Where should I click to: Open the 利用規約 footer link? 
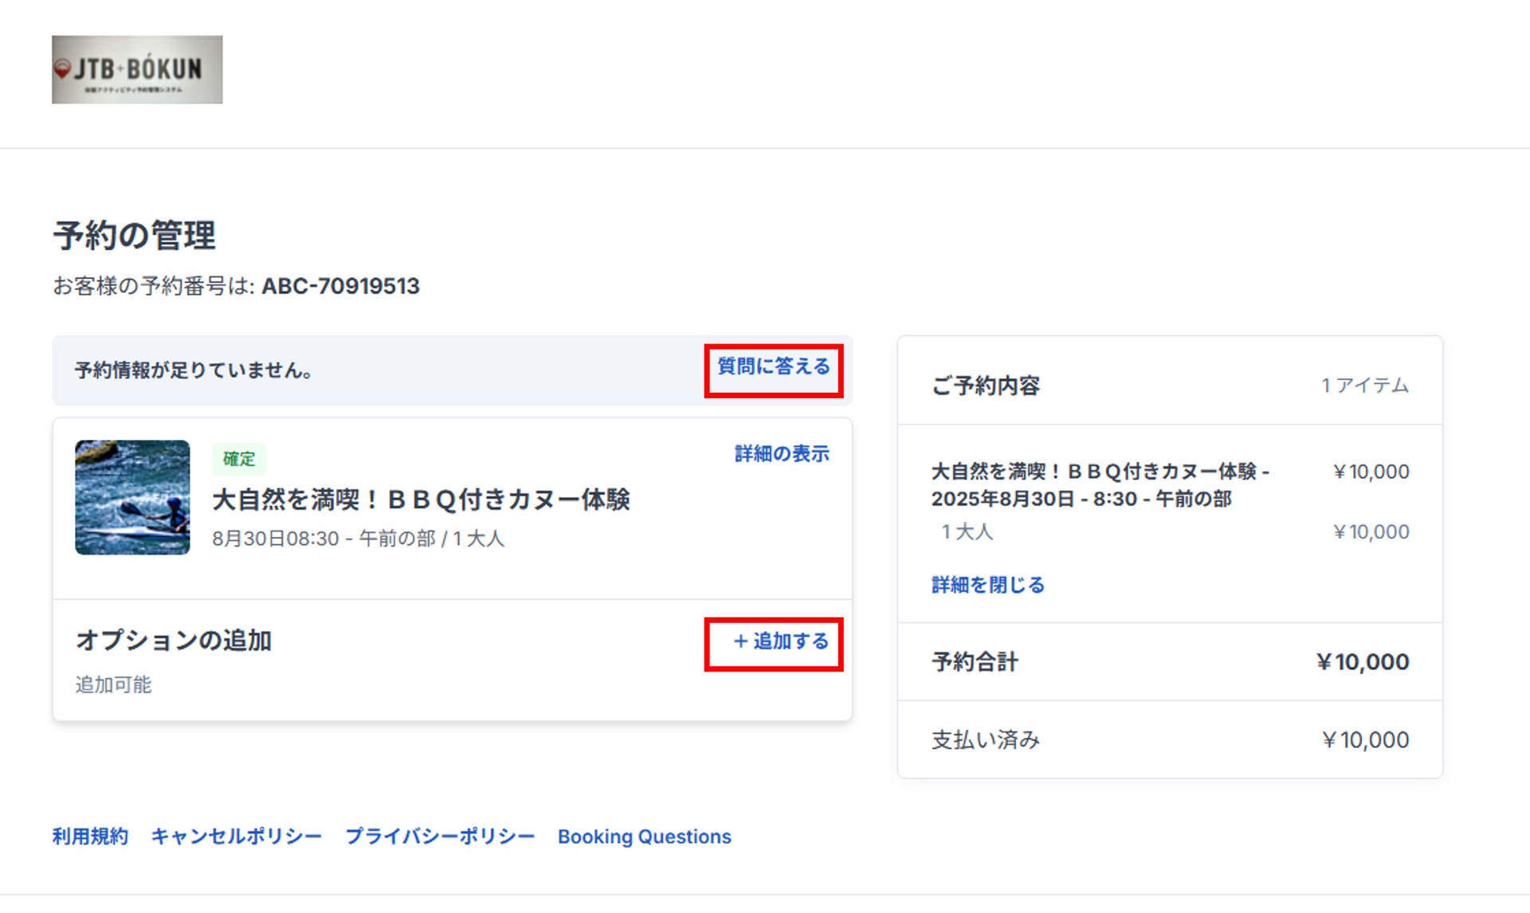coord(90,837)
